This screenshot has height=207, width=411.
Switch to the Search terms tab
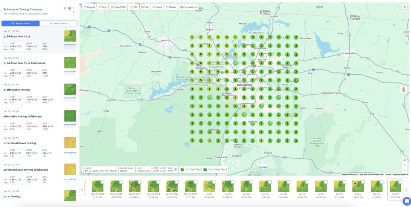[x=21, y=24]
